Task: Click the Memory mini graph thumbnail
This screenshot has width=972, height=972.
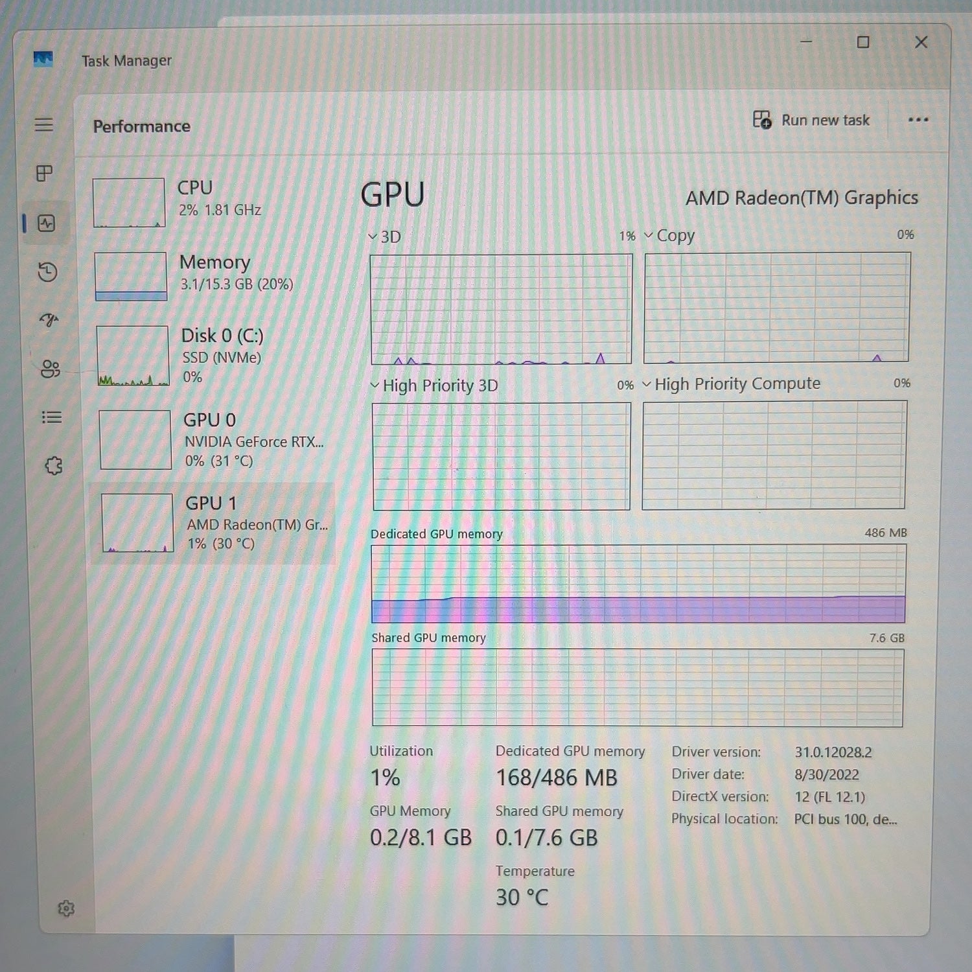Action: click(x=130, y=277)
